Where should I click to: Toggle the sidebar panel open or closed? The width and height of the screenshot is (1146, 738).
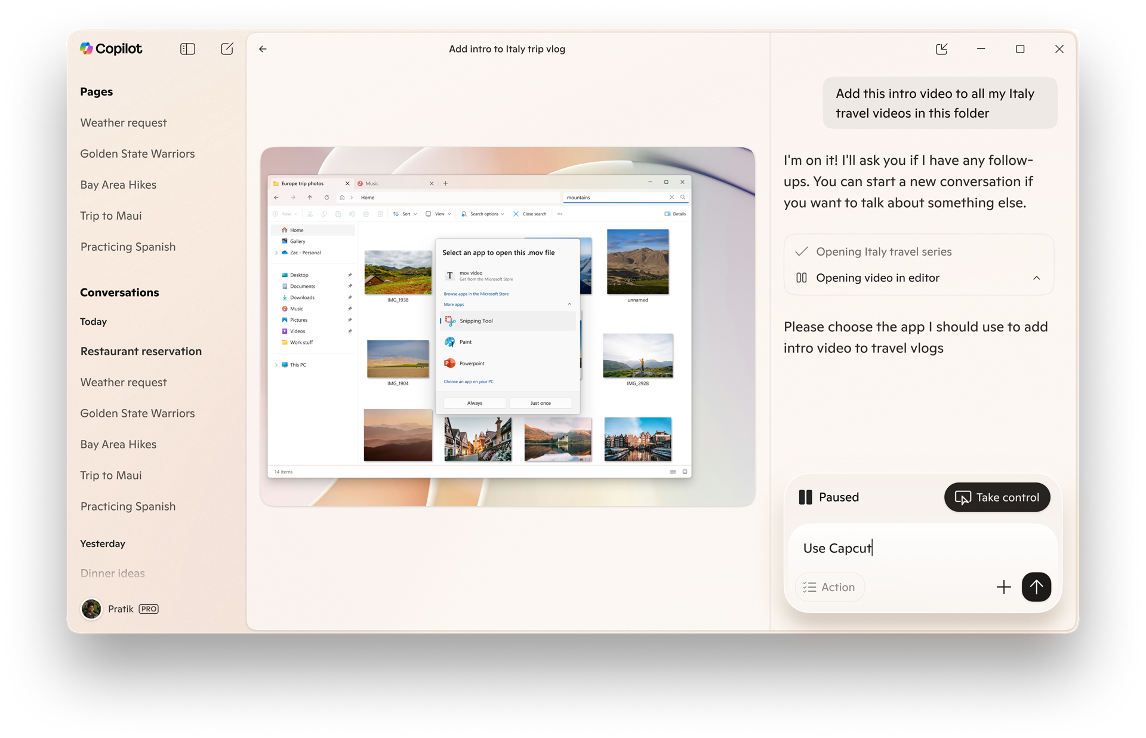point(187,48)
